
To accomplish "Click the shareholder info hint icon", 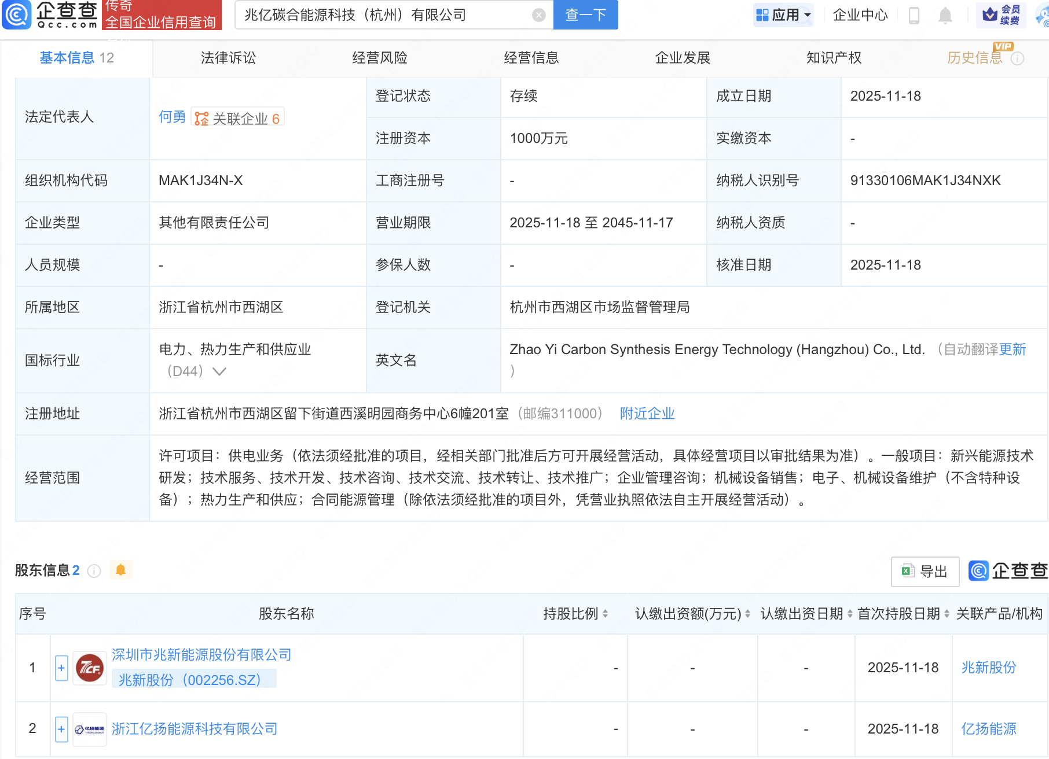I will tap(94, 571).
